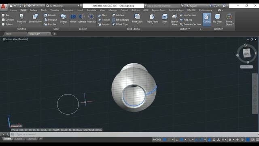Toggle isometric drafting in status bar
The width and height of the screenshot is (259, 146).
pos(189,140)
